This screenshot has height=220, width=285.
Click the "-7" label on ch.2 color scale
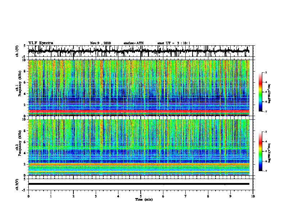(x=266, y=171)
